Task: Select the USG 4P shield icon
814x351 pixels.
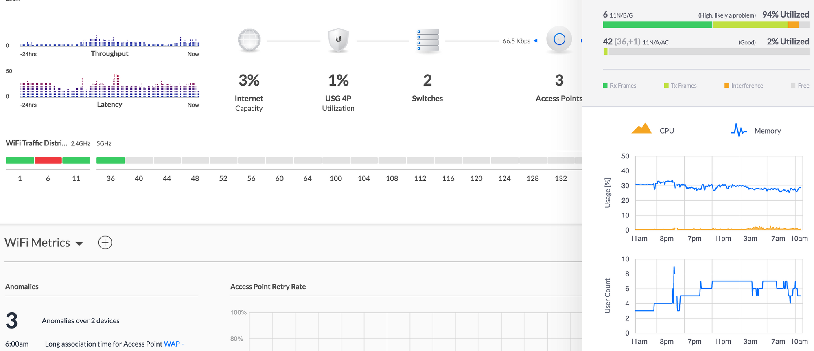Action: click(338, 40)
